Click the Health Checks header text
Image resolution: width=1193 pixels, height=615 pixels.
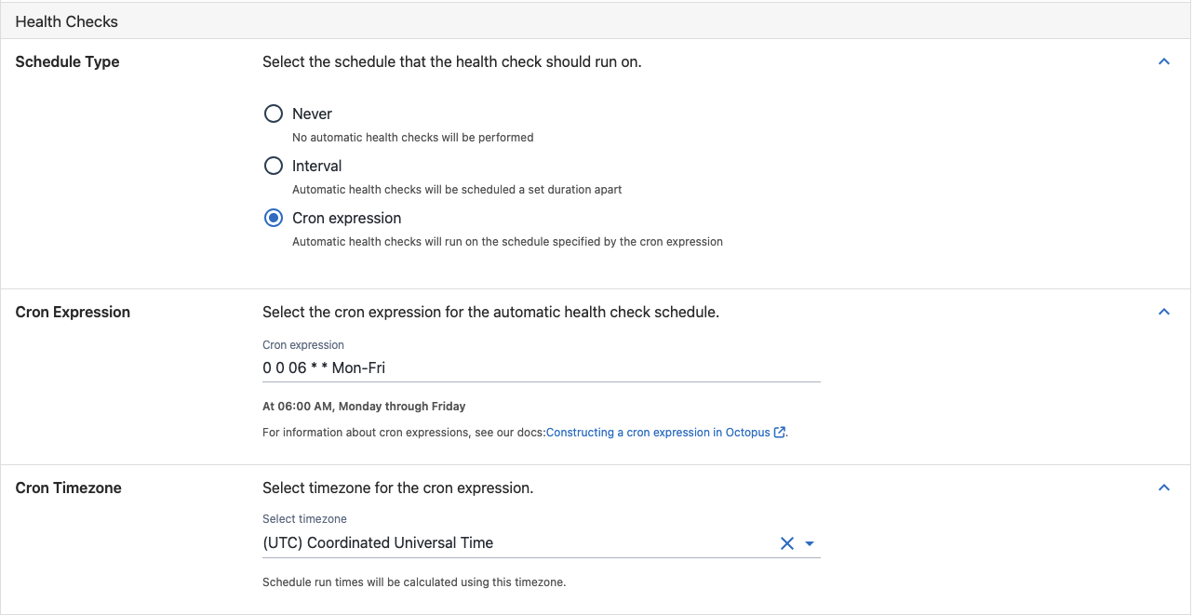coord(67,20)
